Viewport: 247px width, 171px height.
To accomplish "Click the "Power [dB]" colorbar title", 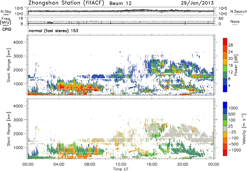I will [236, 65].
